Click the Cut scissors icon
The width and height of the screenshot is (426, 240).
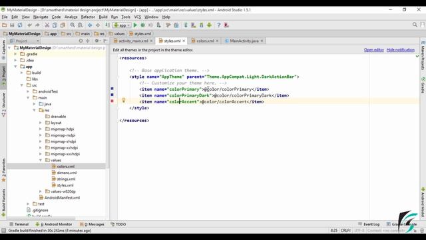coord(47,25)
